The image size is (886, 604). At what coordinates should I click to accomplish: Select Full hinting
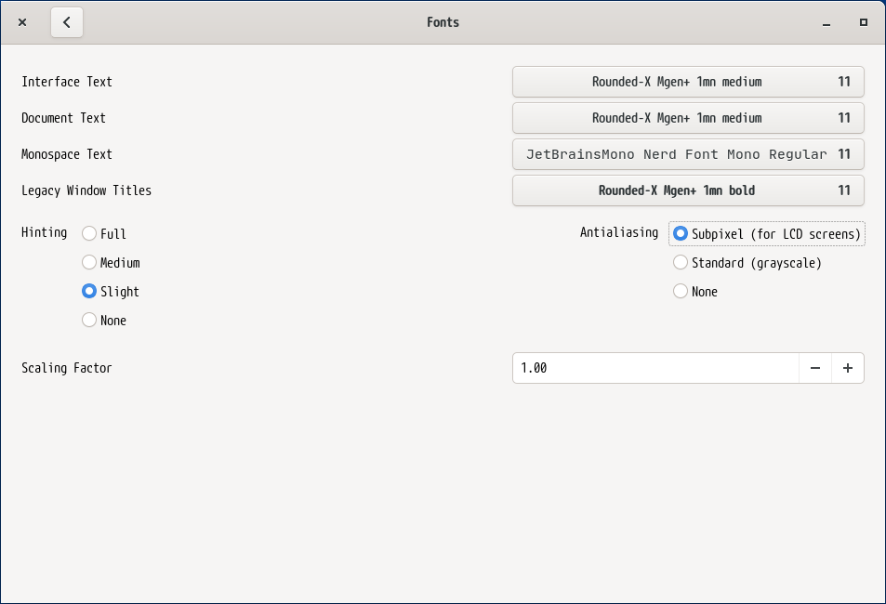[x=89, y=233]
